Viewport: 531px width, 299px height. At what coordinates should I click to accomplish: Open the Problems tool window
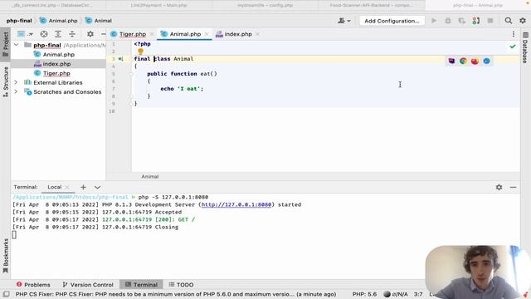(x=33, y=284)
